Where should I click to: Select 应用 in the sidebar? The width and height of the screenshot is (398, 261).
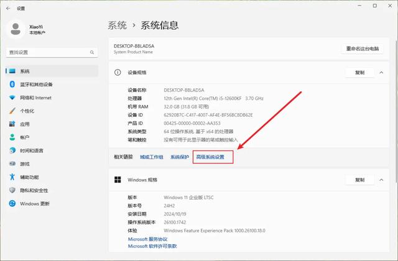click(x=25, y=124)
